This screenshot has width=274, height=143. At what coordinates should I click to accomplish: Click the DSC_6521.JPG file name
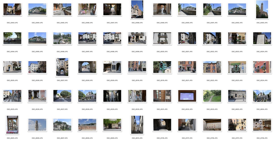pyautogui.click(x=187, y=81)
